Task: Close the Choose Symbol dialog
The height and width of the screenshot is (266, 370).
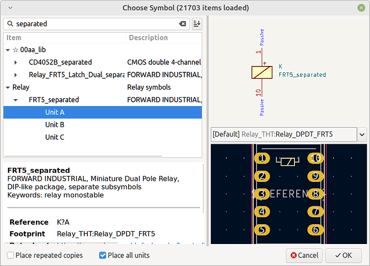Action: coord(361,8)
